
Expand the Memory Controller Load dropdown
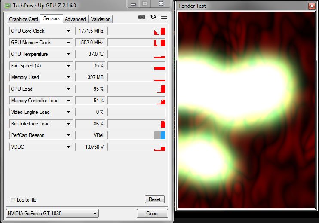pyautogui.click(x=68, y=101)
